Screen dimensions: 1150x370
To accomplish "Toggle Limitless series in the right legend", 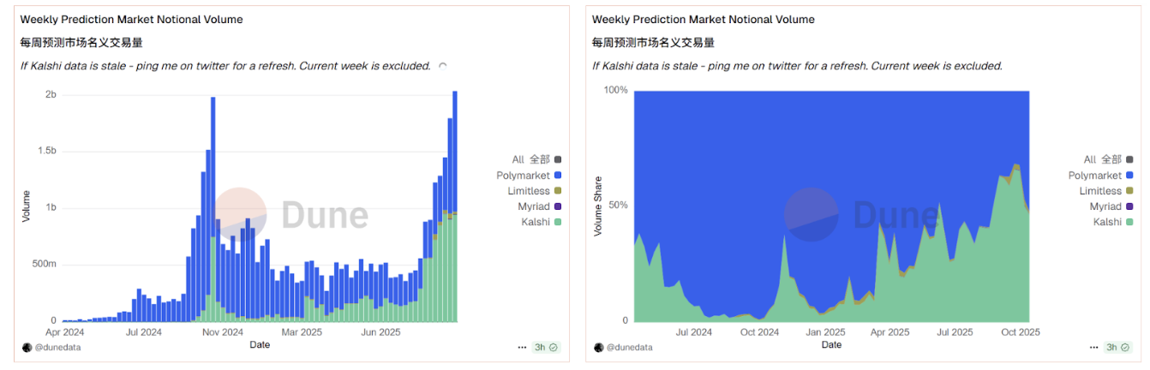I will [x=1100, y=191].
